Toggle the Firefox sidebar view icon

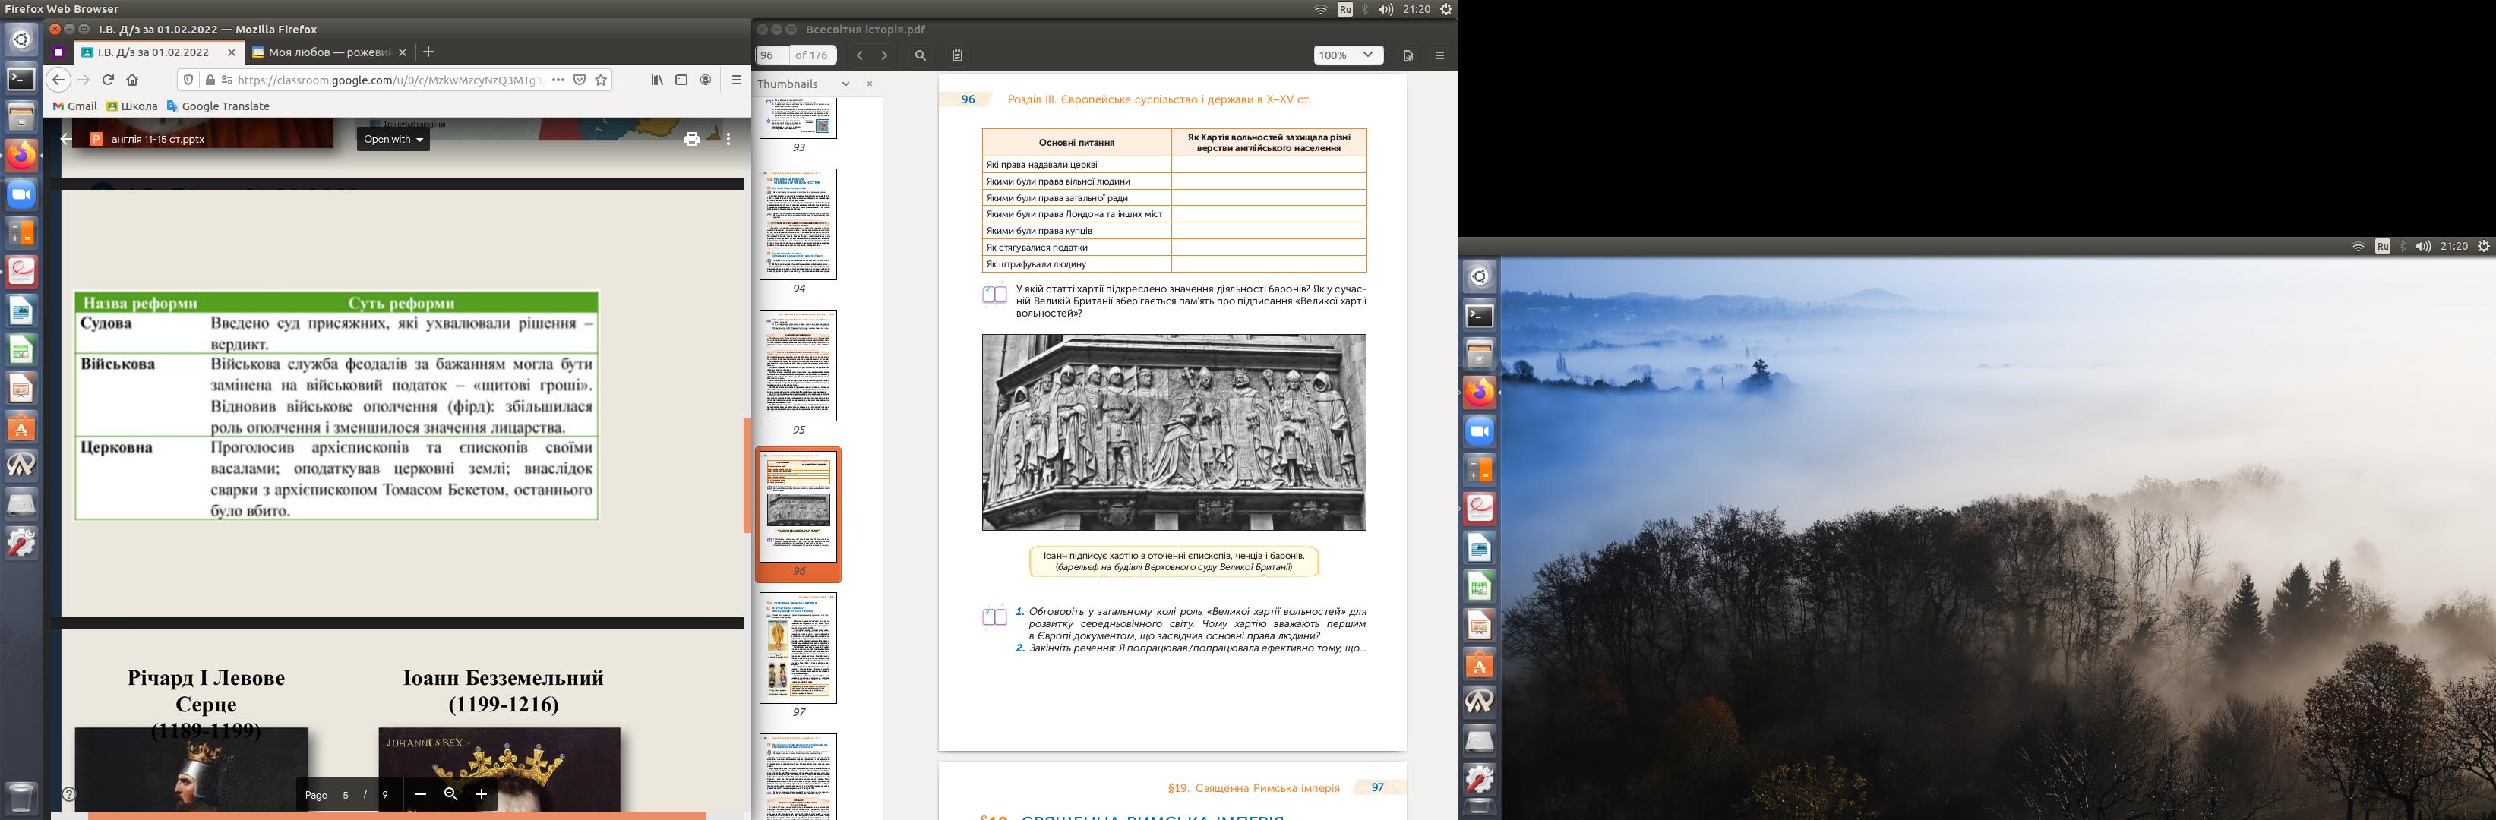[x=681, y=80]
